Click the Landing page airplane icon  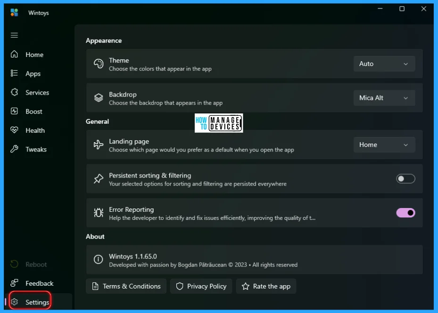pyautogui.click(x=99, y=144)
